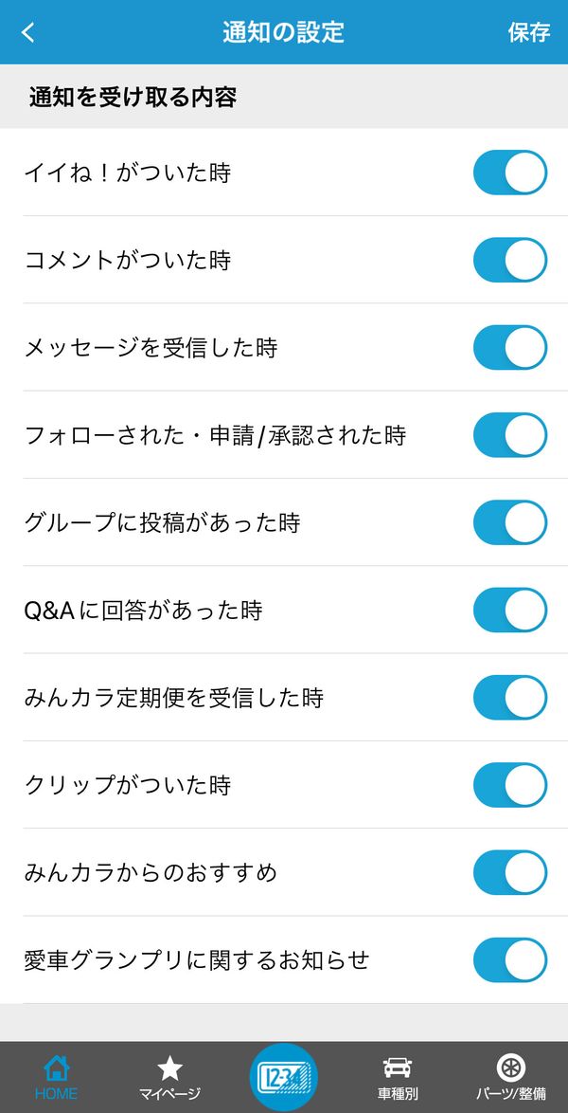Toggle メッセージを受信した時 switch

tap(510, 347)
